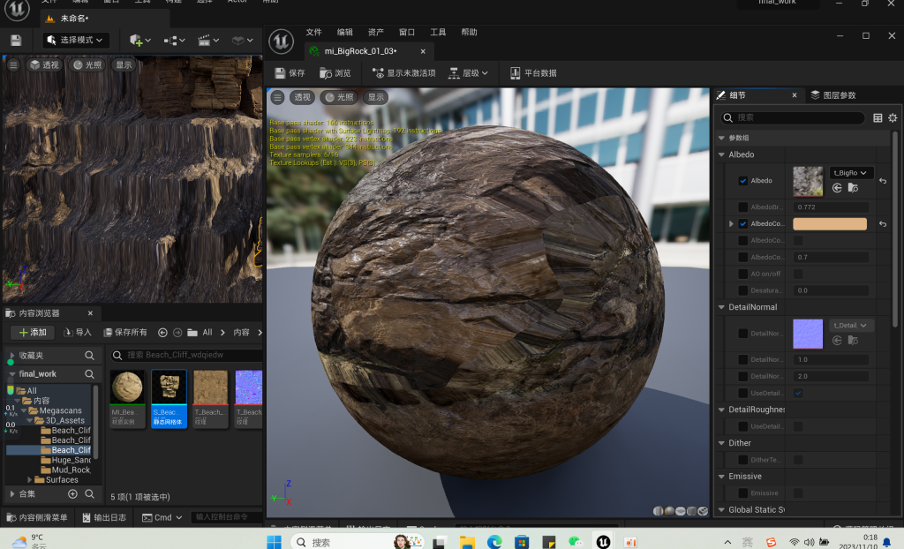Open the t_BigRo texture dropdown
Image resolution: width=904 pixels, height=549 pixels.
pos(851,173)
